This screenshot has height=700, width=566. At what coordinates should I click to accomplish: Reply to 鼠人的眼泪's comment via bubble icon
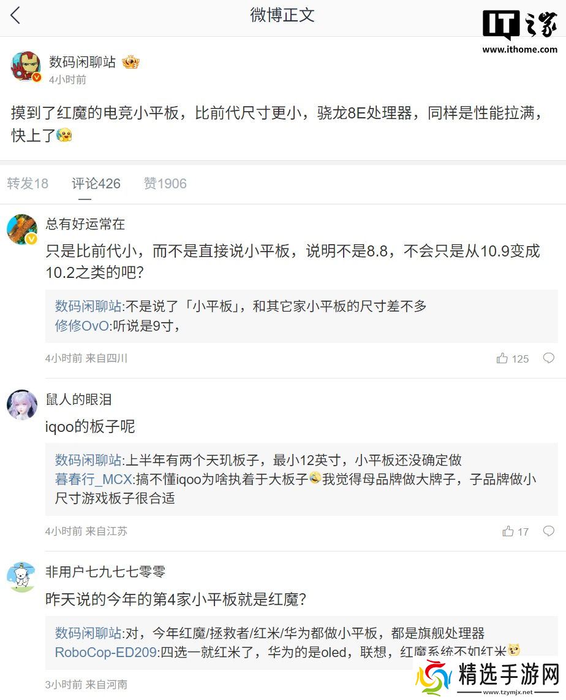[548, 531]
